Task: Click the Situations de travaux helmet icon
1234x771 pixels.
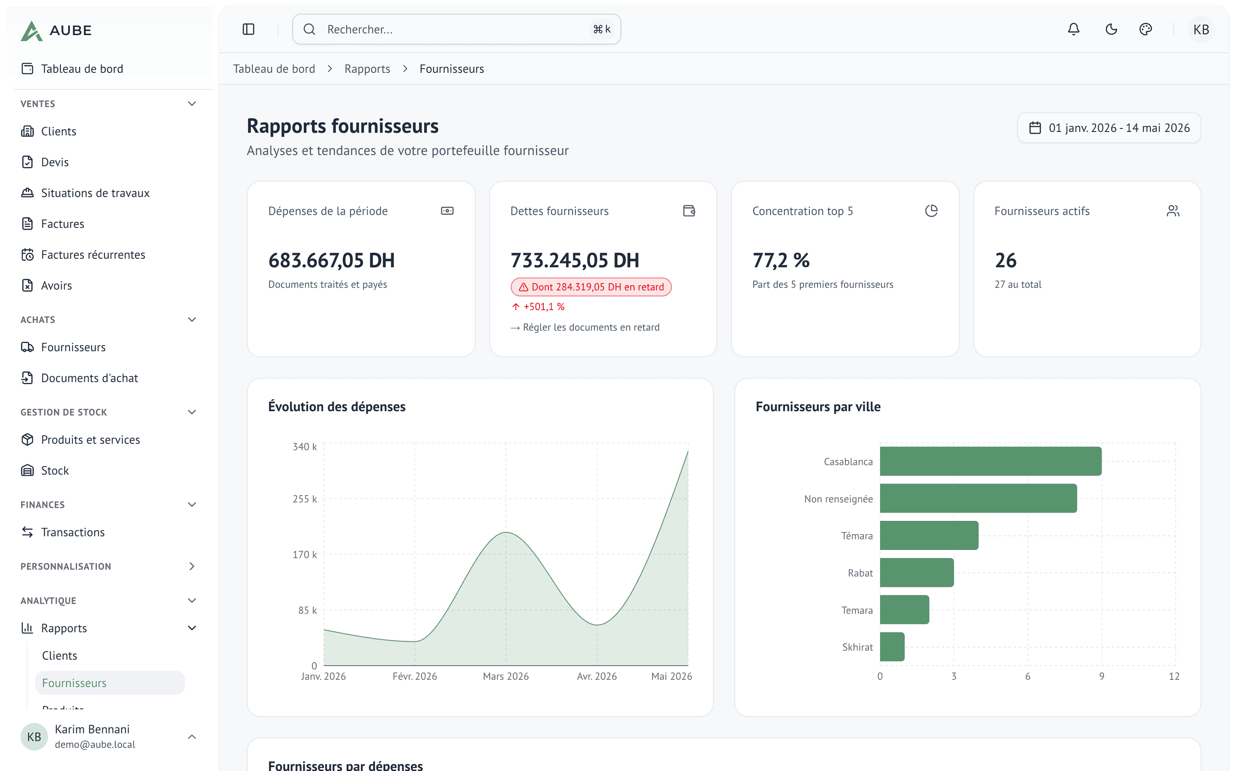Action: [27, 193]
